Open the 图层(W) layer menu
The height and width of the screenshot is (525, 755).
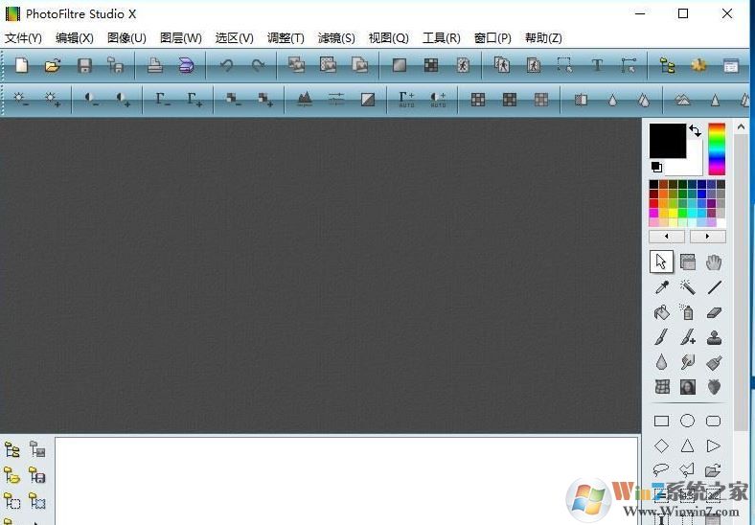point(180,38)
